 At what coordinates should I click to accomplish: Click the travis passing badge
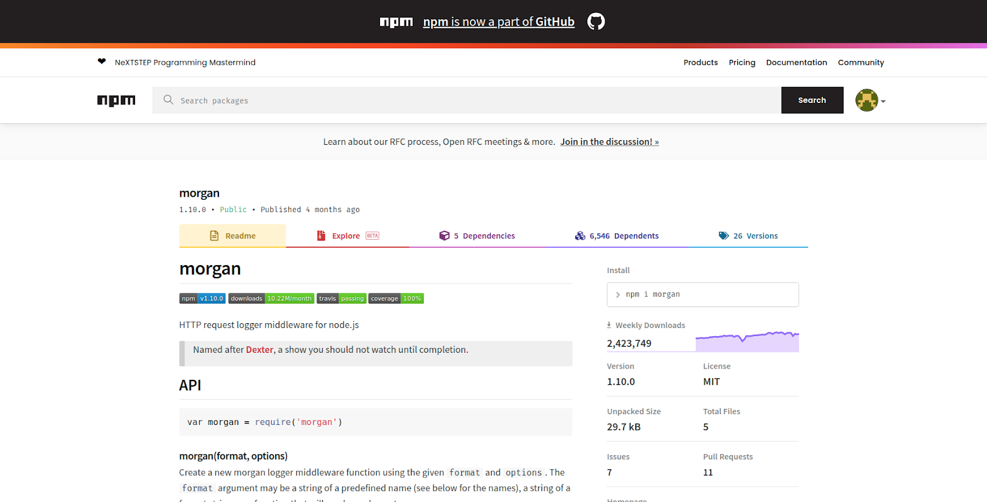point(342,298)
